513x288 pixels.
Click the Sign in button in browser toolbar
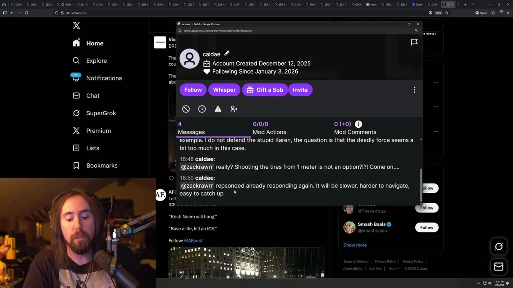pos(481,13)
